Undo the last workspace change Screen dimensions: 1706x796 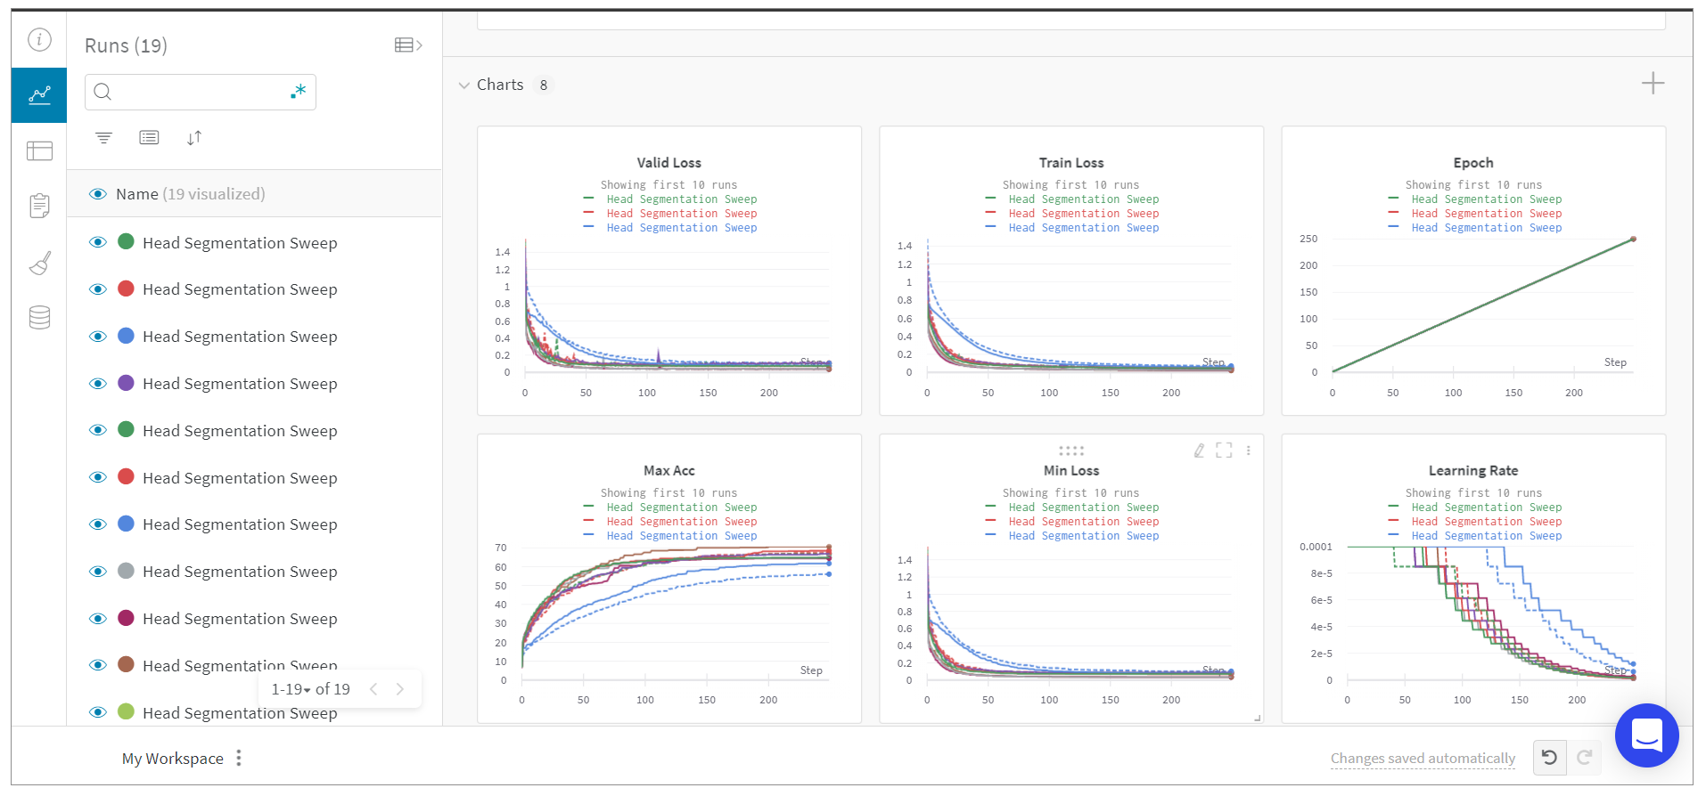(x=1549, y=758)
